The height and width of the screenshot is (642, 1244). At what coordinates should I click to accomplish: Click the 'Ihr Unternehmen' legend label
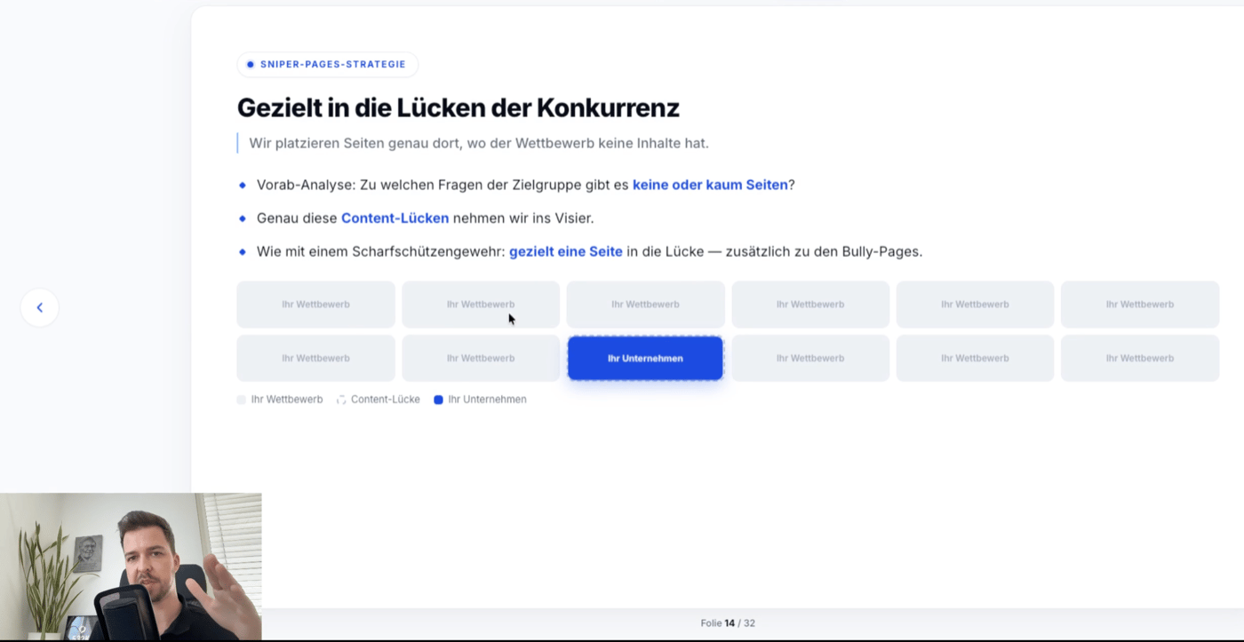487,400
